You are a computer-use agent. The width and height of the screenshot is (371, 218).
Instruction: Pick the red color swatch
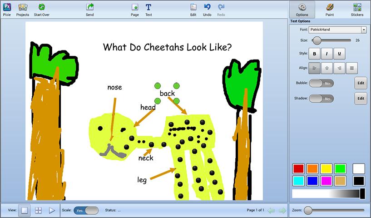point(298,169)
